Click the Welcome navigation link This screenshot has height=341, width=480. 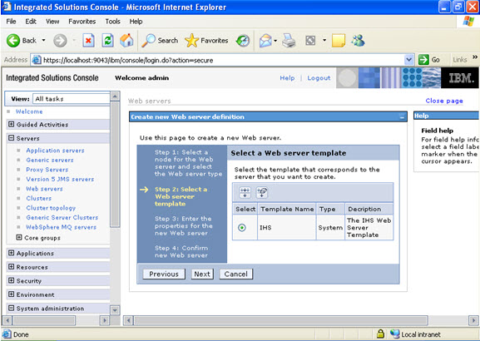[x=29, y=111]
